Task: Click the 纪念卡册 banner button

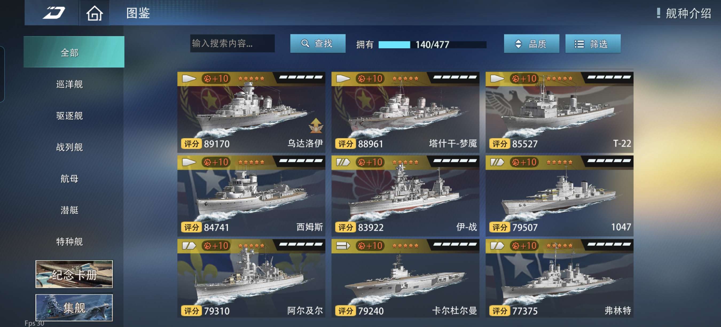Action: coord(74,274)
